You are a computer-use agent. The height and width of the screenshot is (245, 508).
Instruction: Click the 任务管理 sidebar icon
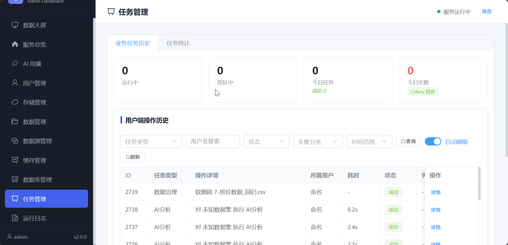pos(15,199)
